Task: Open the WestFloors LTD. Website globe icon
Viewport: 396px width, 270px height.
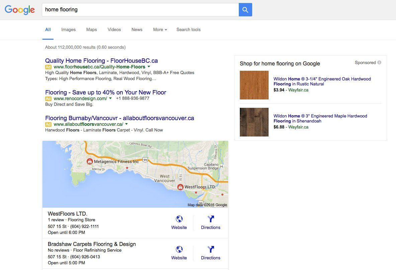Action: pos(179,219)
